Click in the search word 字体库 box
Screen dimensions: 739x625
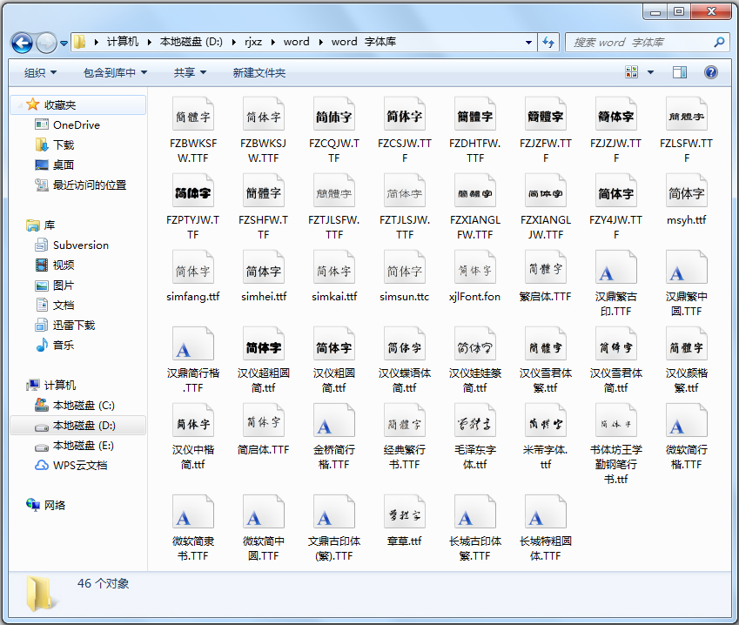(x=640, y=42)
